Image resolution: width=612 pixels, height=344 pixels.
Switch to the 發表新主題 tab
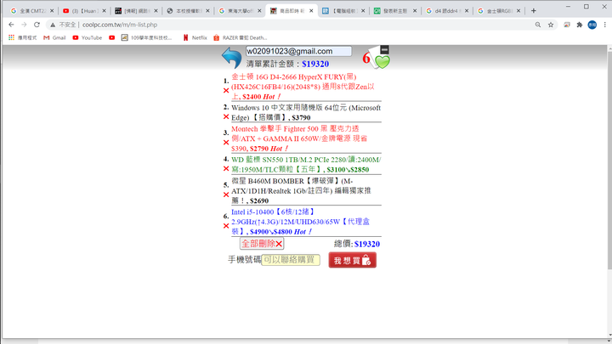click(395, 11)
